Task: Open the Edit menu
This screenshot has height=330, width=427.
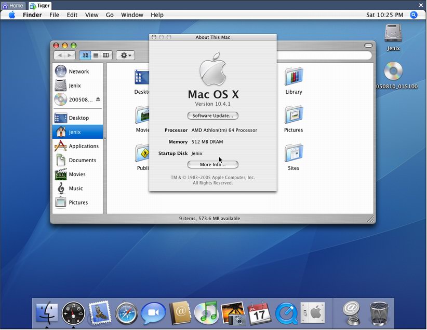Action: point(72,15)
